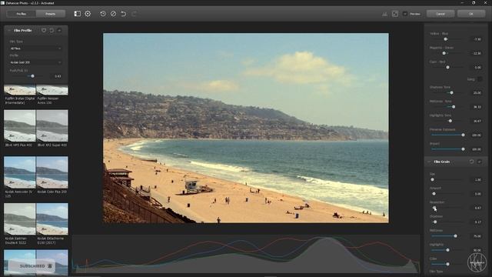Adjust the Film Grain Resolution slider

point(434,208)
